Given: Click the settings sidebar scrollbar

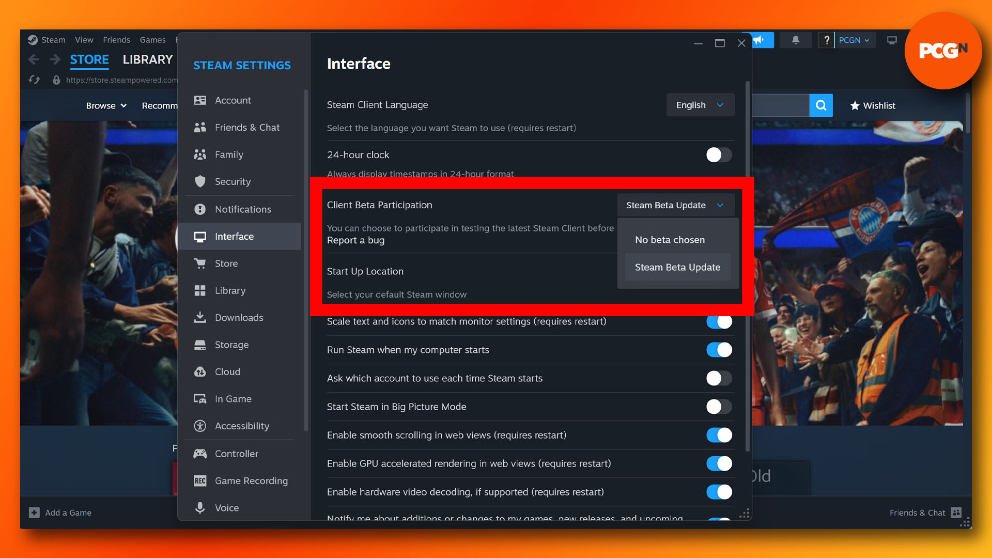Looking at the screenshot, I should [x=306, y=260].
